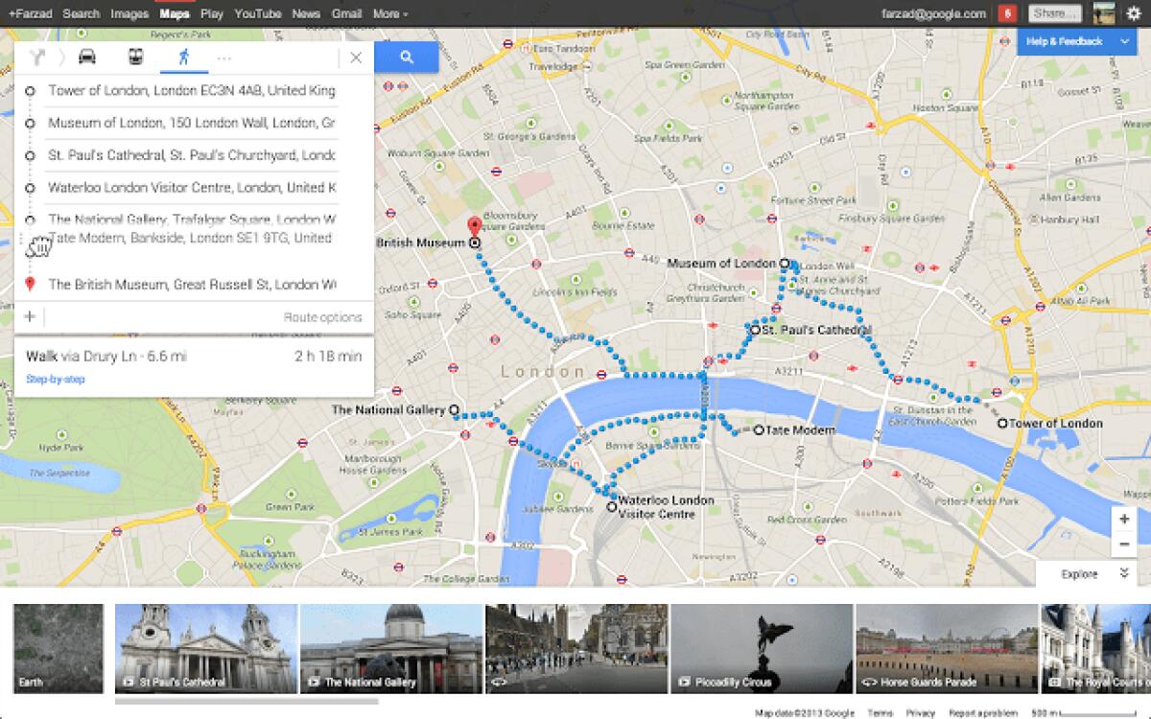
Task: Open the YouTube menu item
Action: click(256, 13)
